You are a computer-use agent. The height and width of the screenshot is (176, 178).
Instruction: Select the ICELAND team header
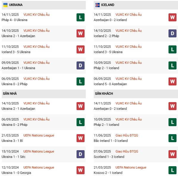tap(108, 5)
